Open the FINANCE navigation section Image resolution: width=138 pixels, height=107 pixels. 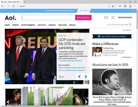coord(52,25)
